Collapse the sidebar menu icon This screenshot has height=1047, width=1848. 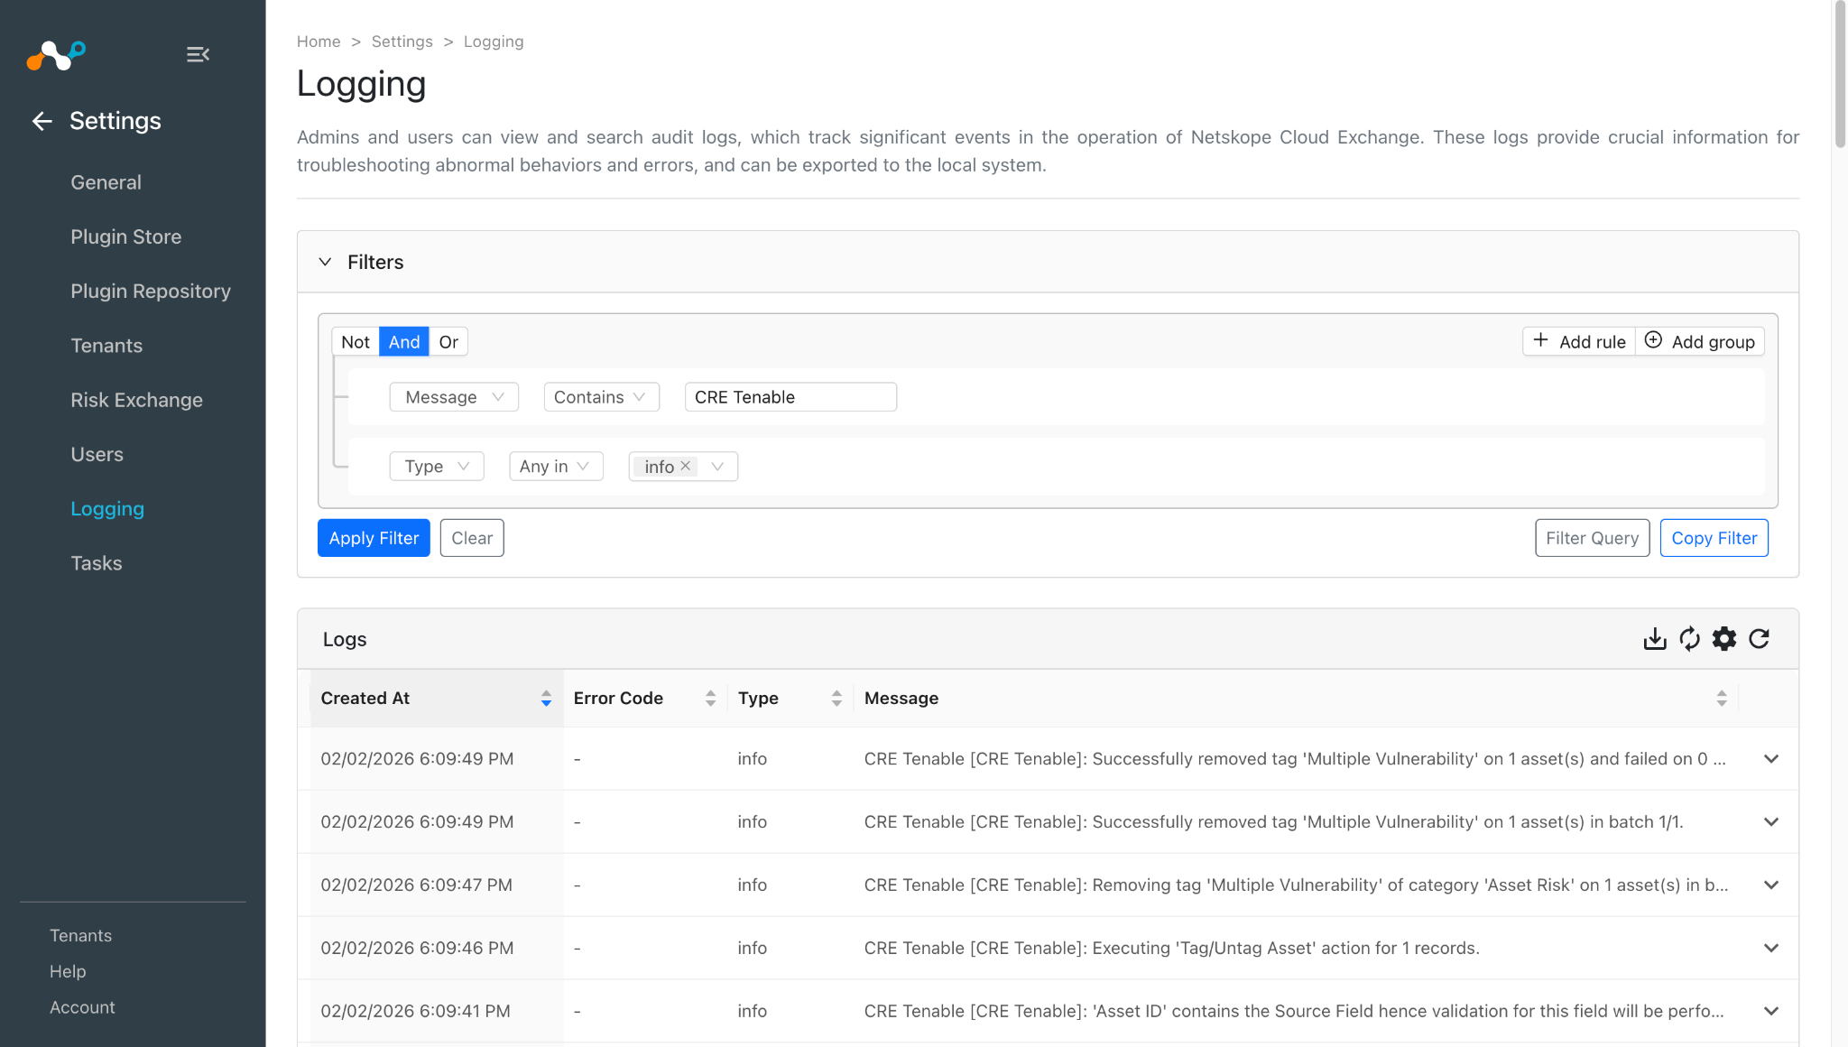click(x=198, y=55)
